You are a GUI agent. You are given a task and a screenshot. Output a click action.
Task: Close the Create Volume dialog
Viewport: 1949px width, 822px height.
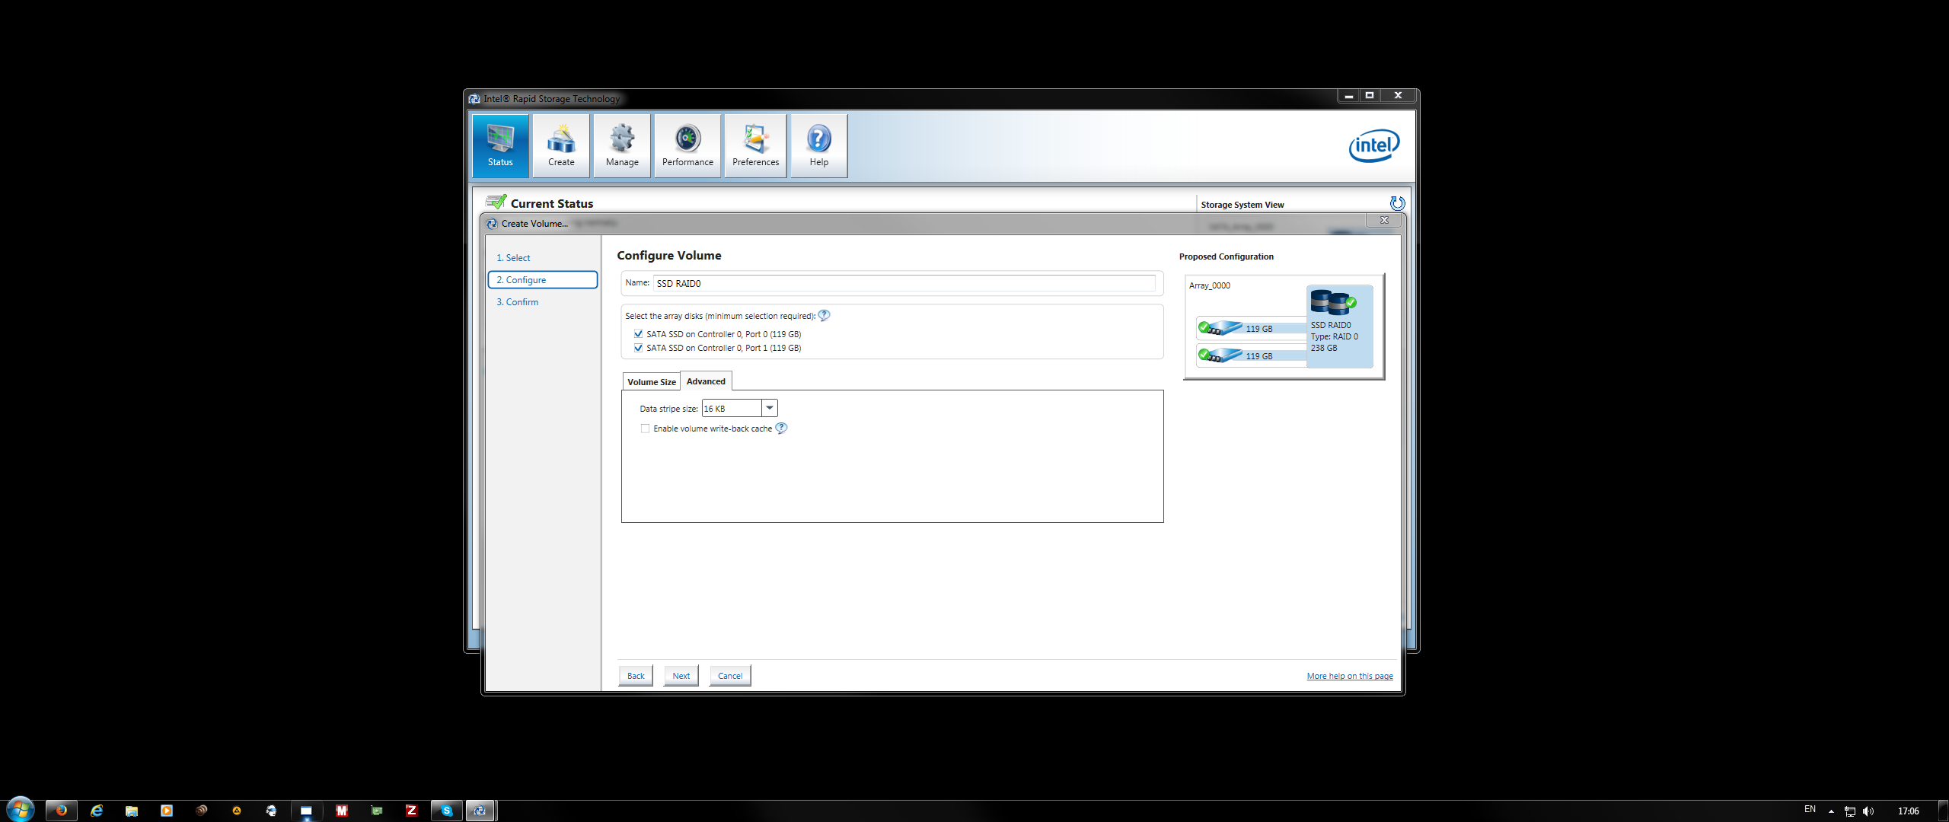click(x=1384, y=220)
